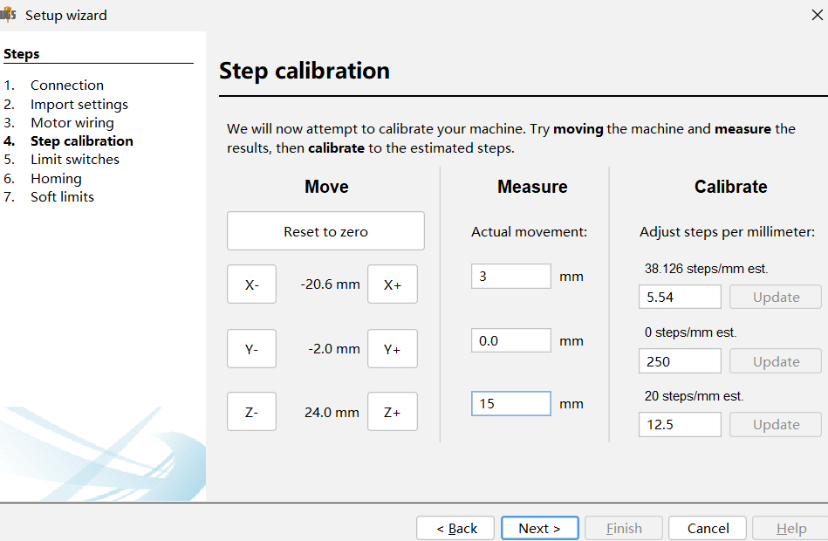
Task: Select Limit switches in the steps list
Action: pos(75,160)
